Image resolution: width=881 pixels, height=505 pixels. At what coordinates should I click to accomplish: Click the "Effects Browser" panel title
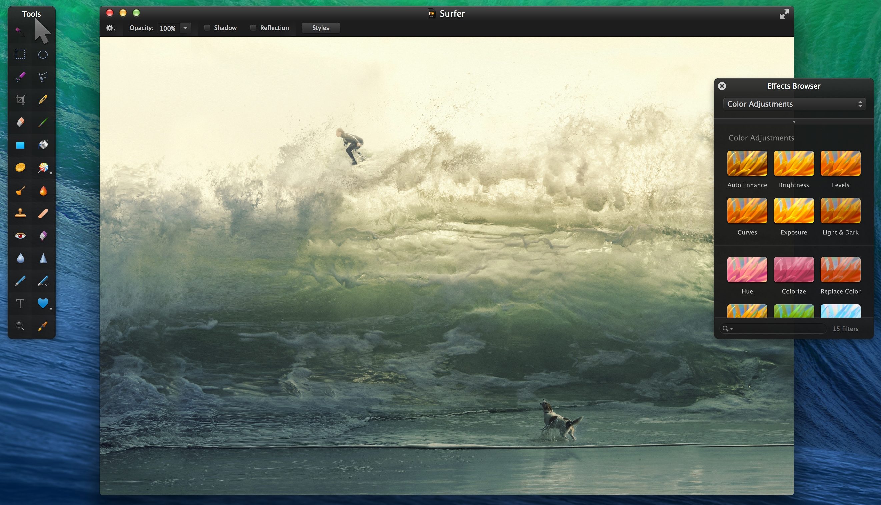tap(794, 86)
